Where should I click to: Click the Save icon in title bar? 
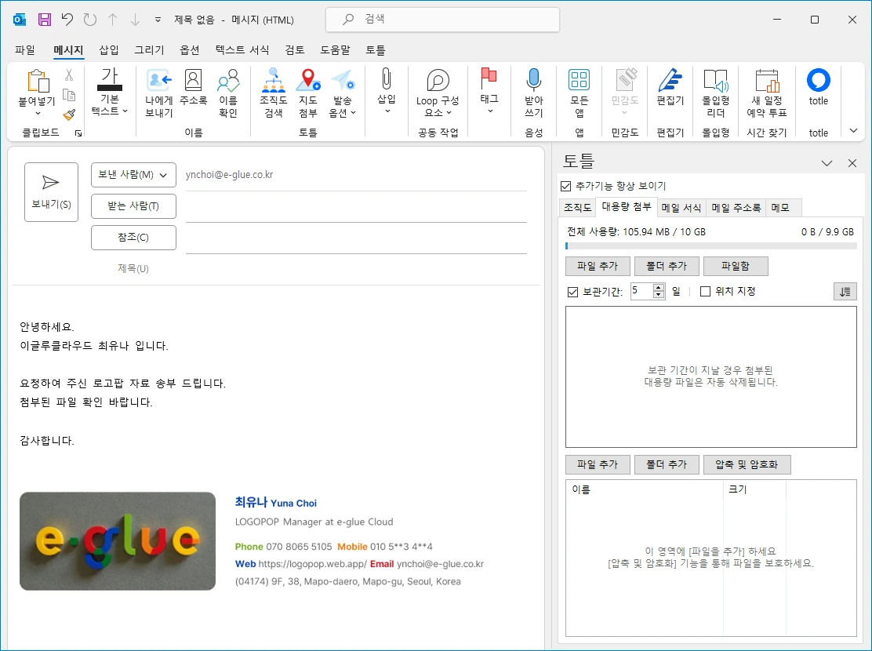click(x=45, y=20)
